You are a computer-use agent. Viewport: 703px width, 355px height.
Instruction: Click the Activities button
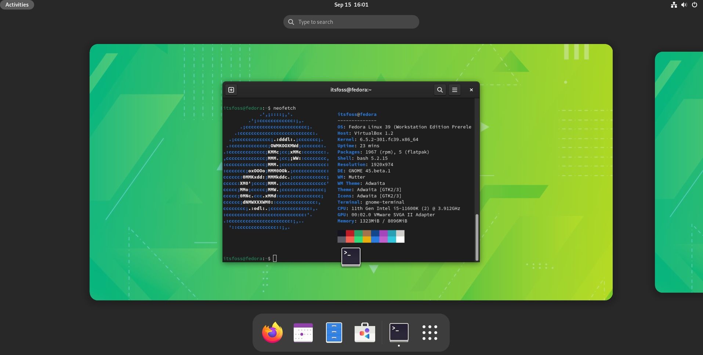[x=17, y=5]
